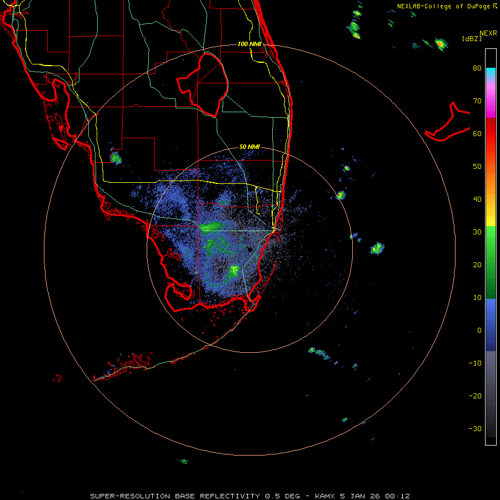Select the 60 value on the dBZ scale

coord(477,134)
